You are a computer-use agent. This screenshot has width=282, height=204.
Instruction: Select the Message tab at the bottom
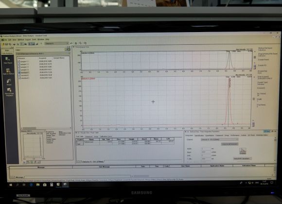[x=19, y=177]
